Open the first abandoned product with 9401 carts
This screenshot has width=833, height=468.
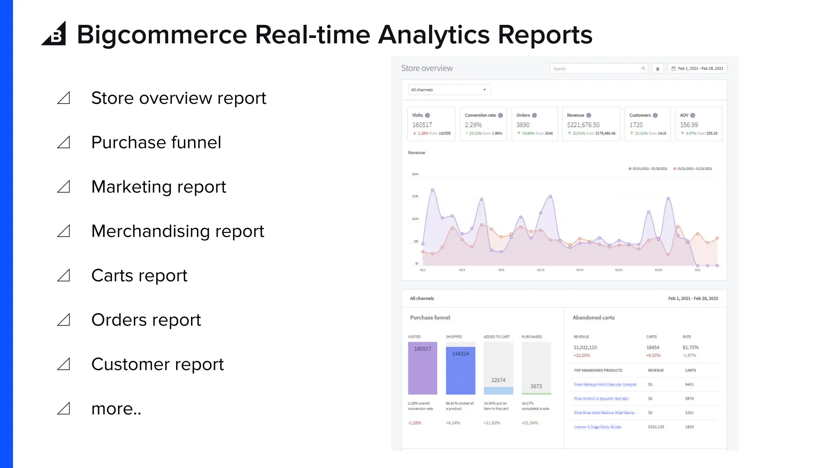point(605,384)
